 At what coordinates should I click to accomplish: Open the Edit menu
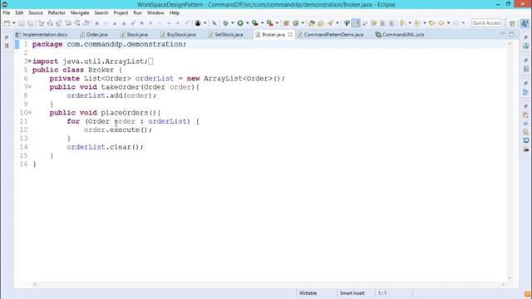(19, 13)
